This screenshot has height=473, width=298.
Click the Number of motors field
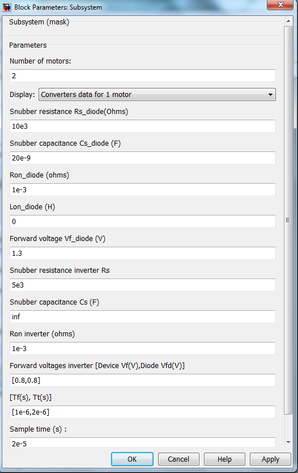(143, 75)
